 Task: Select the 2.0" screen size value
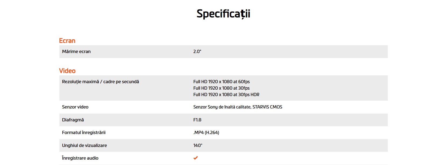tap(197, 51)
